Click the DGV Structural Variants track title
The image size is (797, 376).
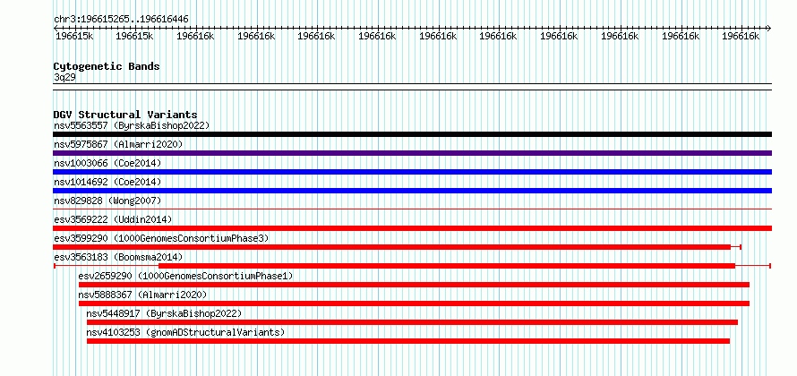[125, 115]
